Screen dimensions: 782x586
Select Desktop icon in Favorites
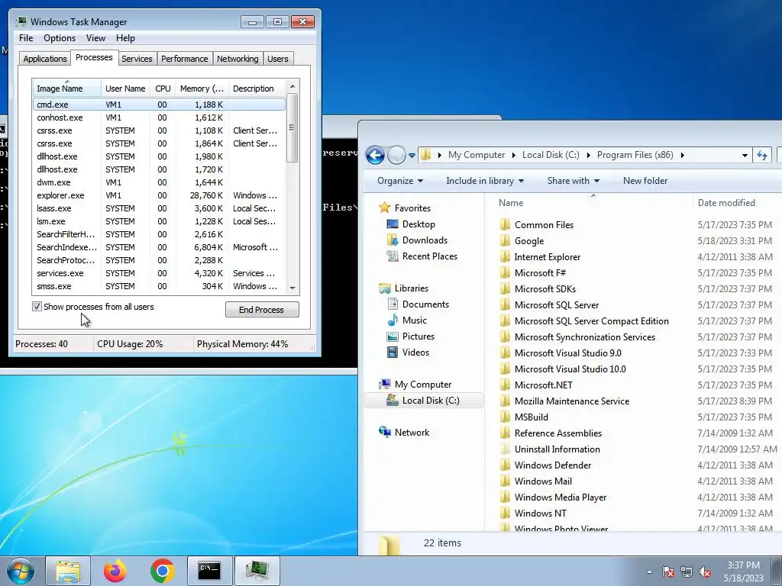coord(393,224)
